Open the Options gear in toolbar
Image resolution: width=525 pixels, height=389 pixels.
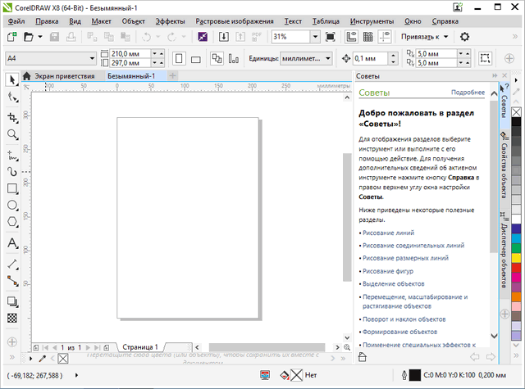click(x=464, y=37)
